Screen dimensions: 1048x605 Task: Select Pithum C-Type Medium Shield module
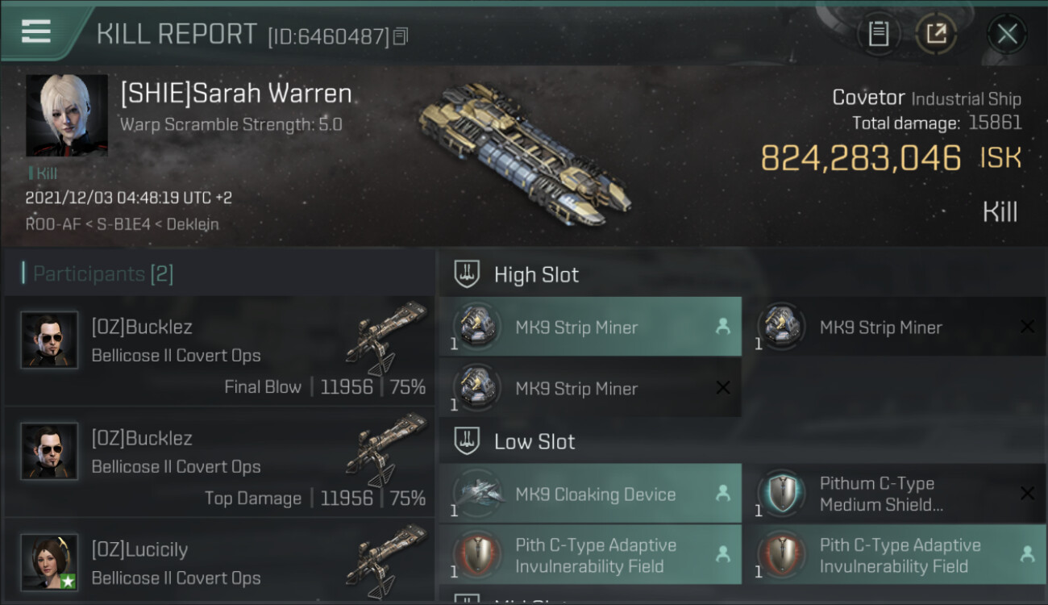tap(895, 494)
